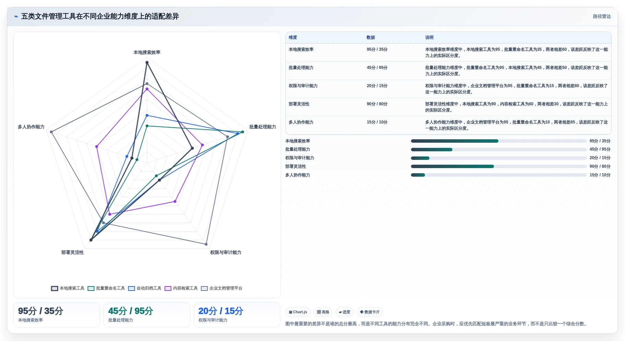The image size is (625, 341).
Task: Click the 部署灵活性 progress bar
Action: [499, 166]
